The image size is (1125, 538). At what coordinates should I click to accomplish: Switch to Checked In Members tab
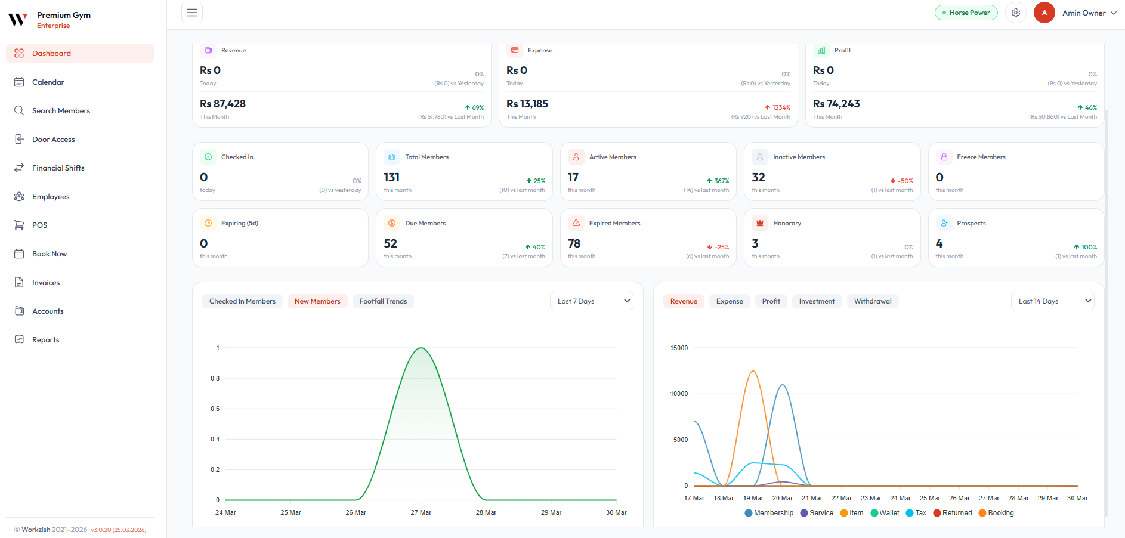pos(242,301)
